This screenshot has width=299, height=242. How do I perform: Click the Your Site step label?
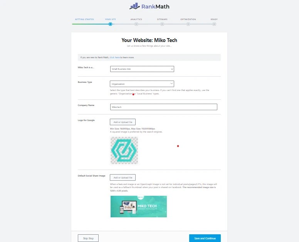[x=110, y=19]
